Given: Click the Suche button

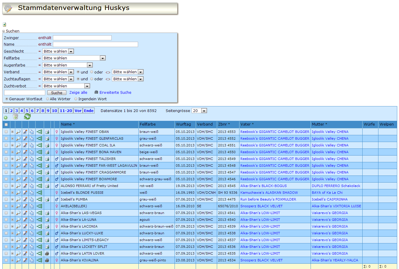Looking at the screenshot, I should click(57, 93).
